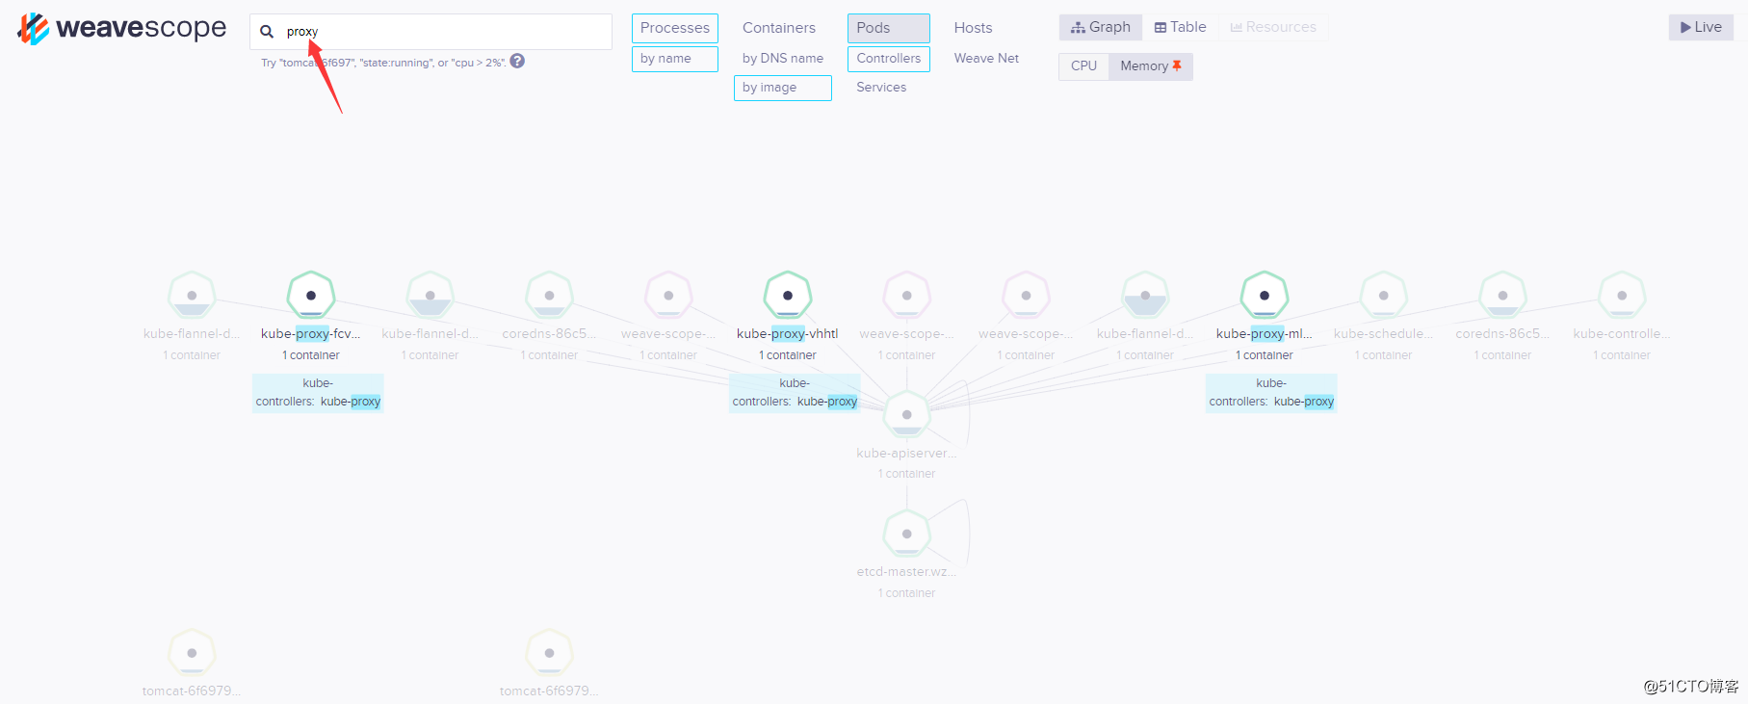This screenshot has height=704, width=1748.
Task: Open the Services sub-view
Action: 881,88
